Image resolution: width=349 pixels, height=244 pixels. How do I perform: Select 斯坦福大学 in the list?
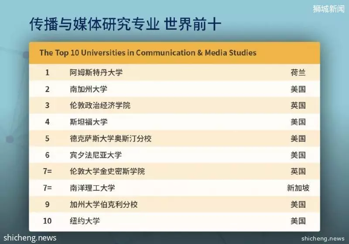coord(89,122)
